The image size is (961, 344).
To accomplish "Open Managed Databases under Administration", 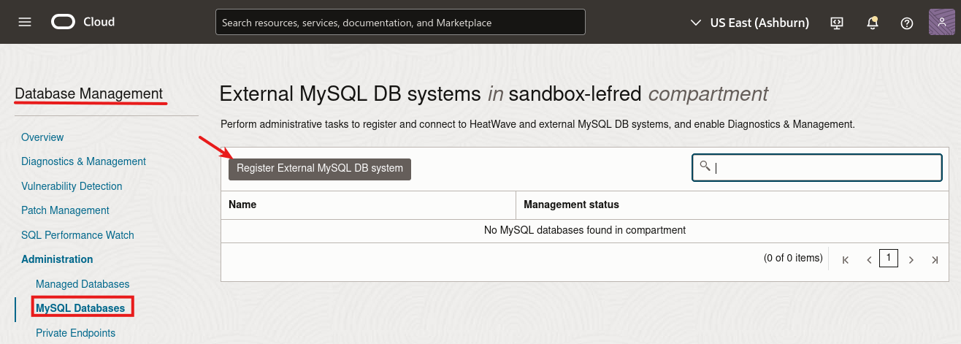I will 83,284.
